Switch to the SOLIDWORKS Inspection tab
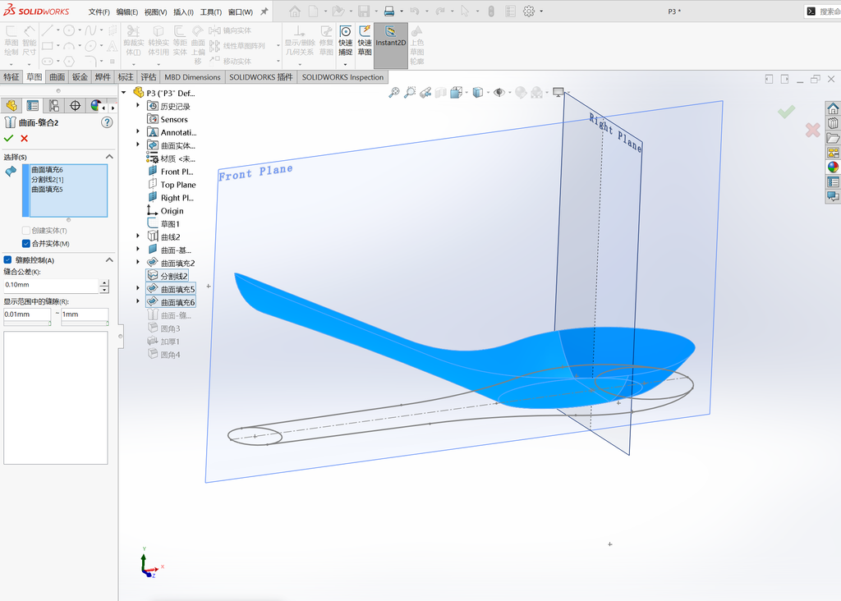Image resolution: width=841 pixels, height=601 pixels. tap(342, 77)
